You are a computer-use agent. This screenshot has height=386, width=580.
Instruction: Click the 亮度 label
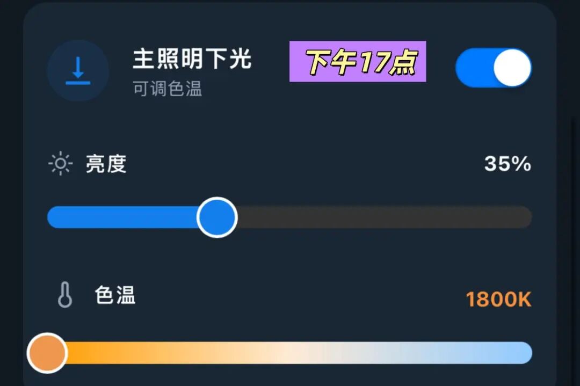click(x=106, y=163)
